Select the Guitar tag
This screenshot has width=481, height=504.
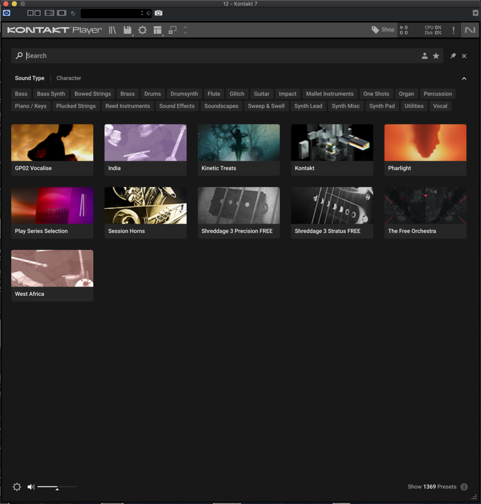262,94
